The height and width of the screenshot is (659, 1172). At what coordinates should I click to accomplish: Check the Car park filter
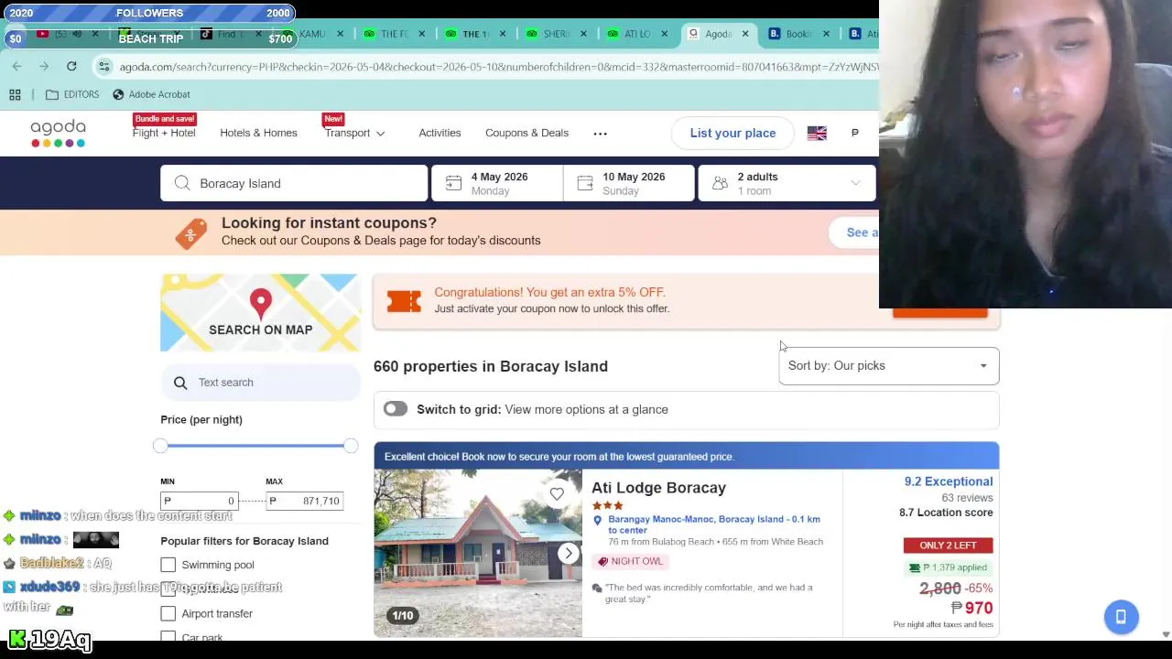pyautogui.click(x=168, y=637)
